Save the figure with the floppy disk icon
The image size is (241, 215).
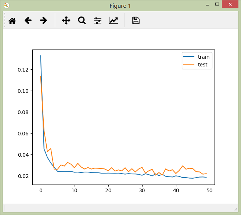pos(136,21)
